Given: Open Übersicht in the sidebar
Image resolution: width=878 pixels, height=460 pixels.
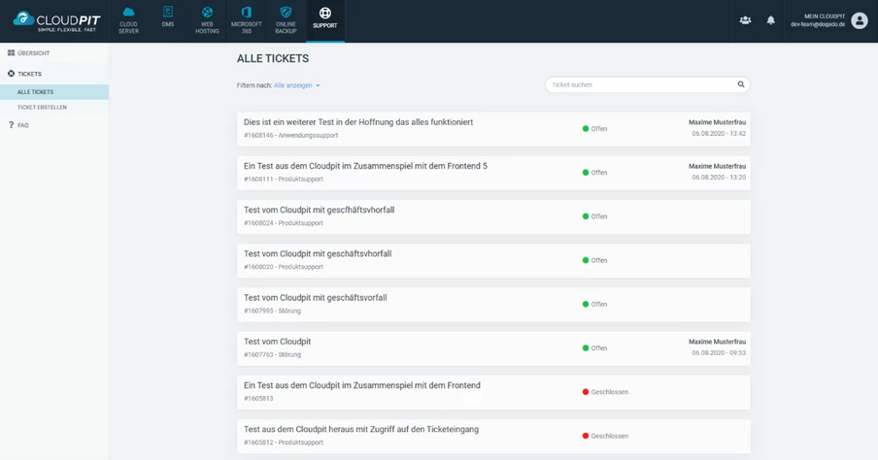Looking at the screenshot, I should (33, 53).
